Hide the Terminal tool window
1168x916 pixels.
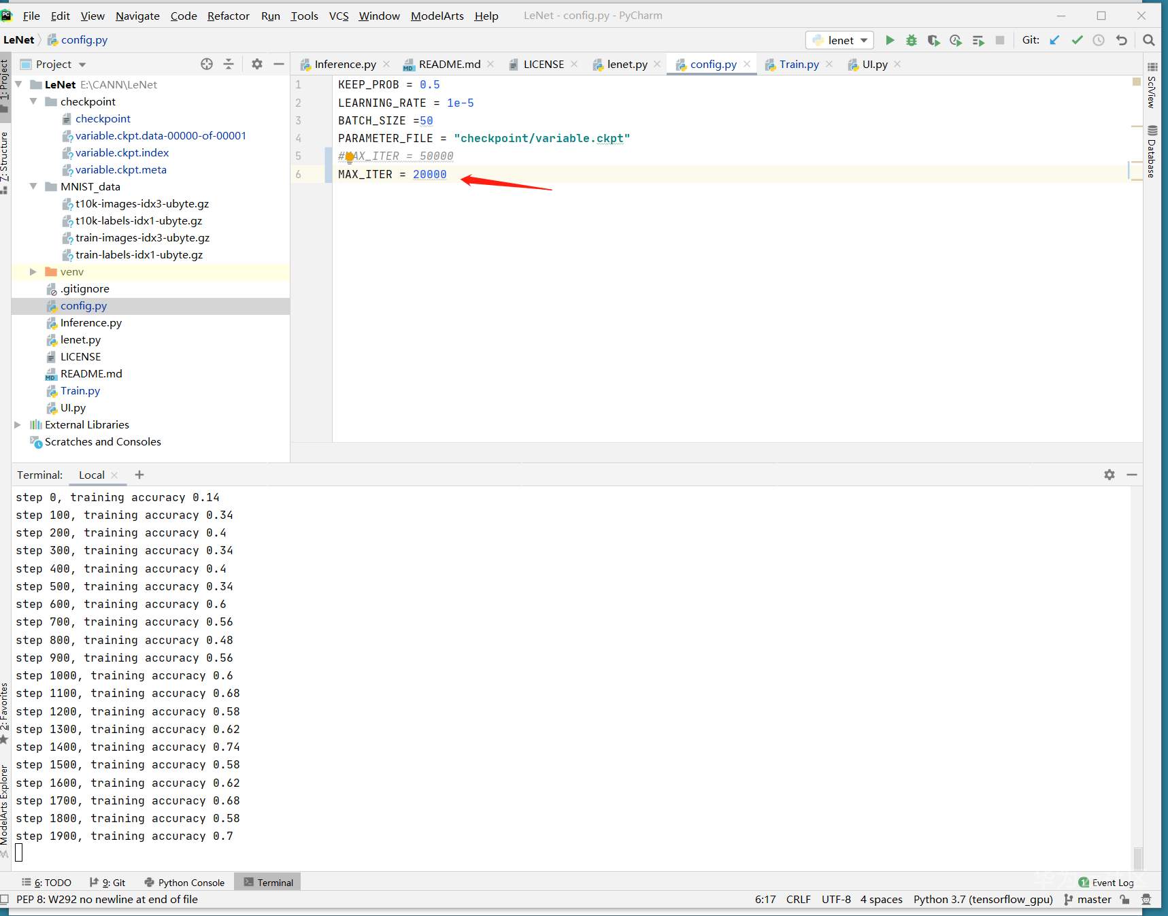click(1132, 475)
